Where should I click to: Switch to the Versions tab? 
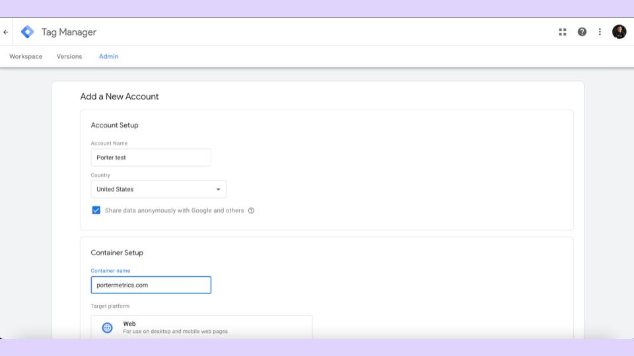(x=69, y=57)
